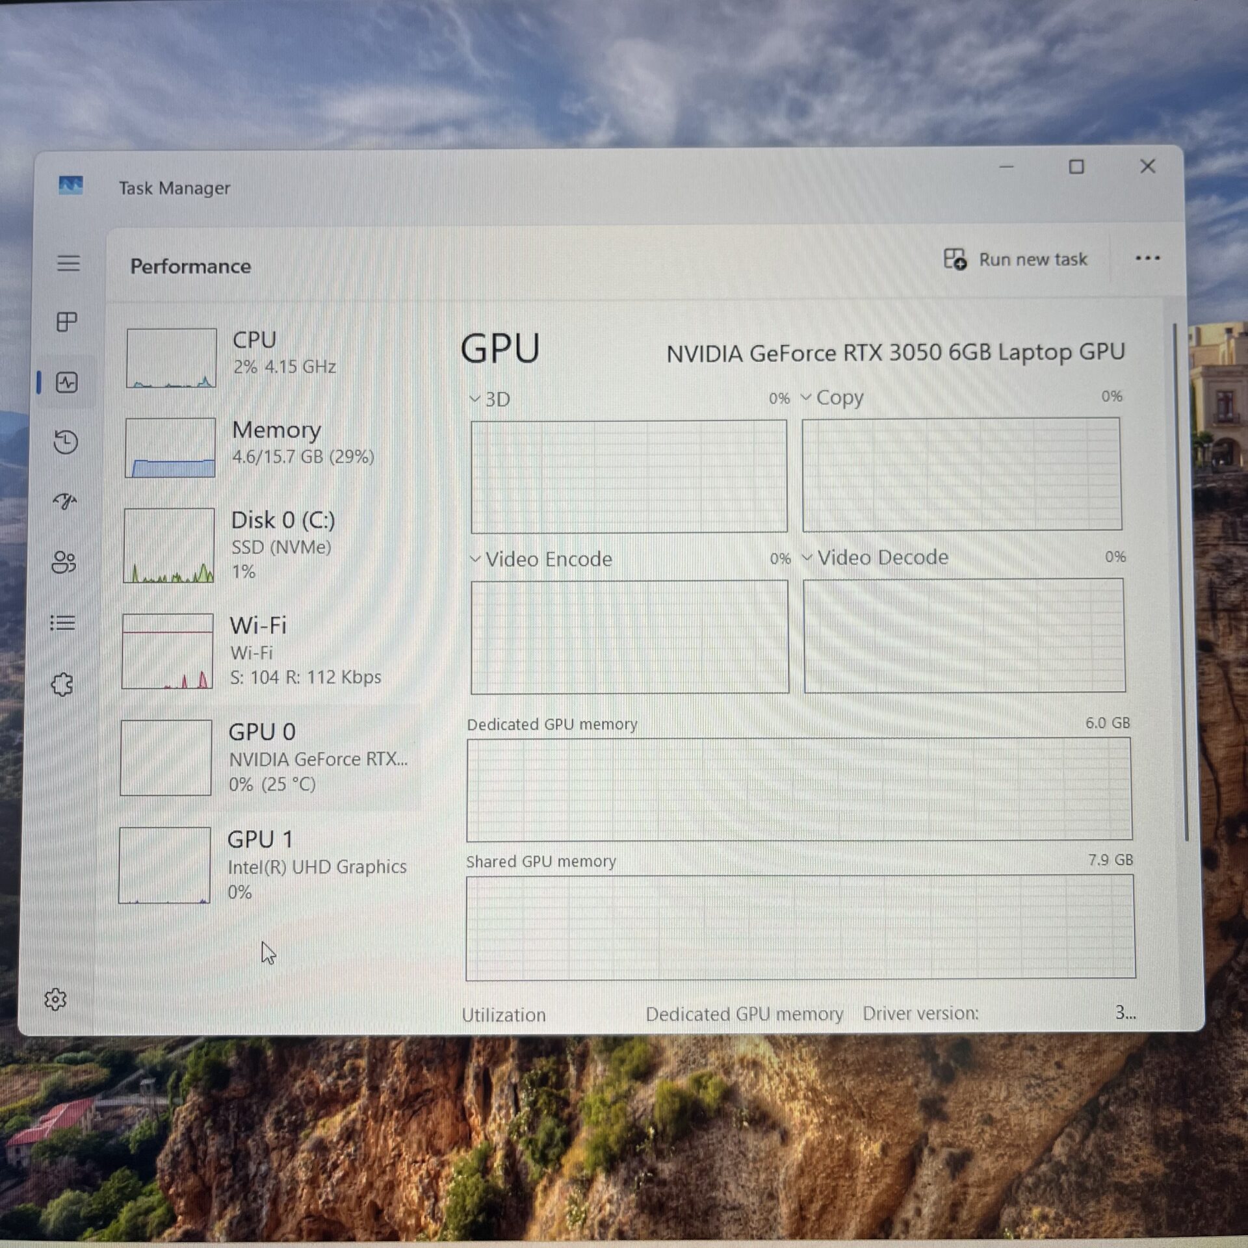
Task: Open the Services puzzle icon
Action: pyautogui.click(x=62, y=684)
